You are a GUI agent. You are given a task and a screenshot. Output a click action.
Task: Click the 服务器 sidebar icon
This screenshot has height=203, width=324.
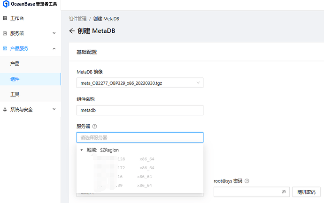5,33
